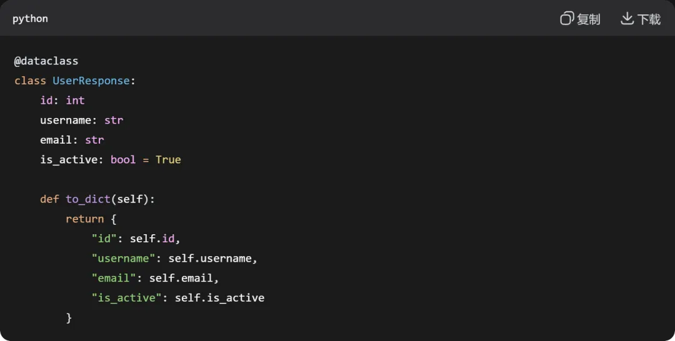675x341 pixels.
Task: Click the int type annotation
Action: pyautogui.click(x=75, y=101)
